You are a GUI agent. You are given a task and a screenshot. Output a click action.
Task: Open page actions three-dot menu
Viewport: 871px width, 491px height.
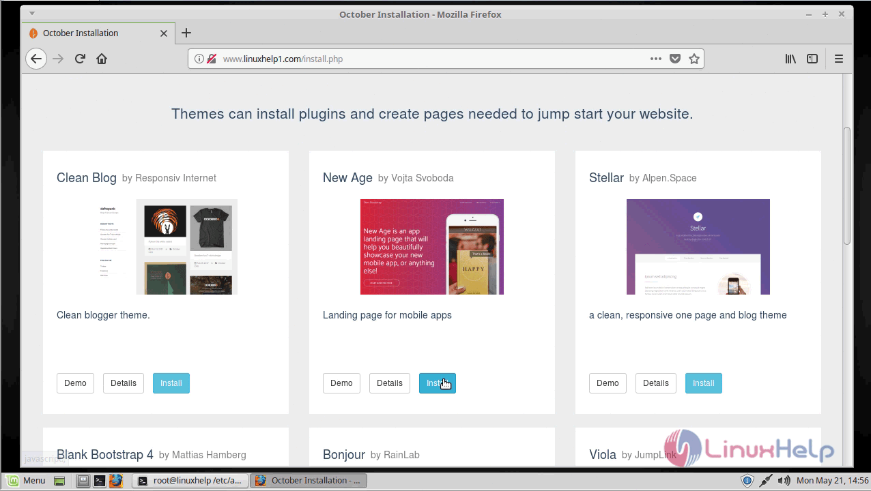(656, 59)
